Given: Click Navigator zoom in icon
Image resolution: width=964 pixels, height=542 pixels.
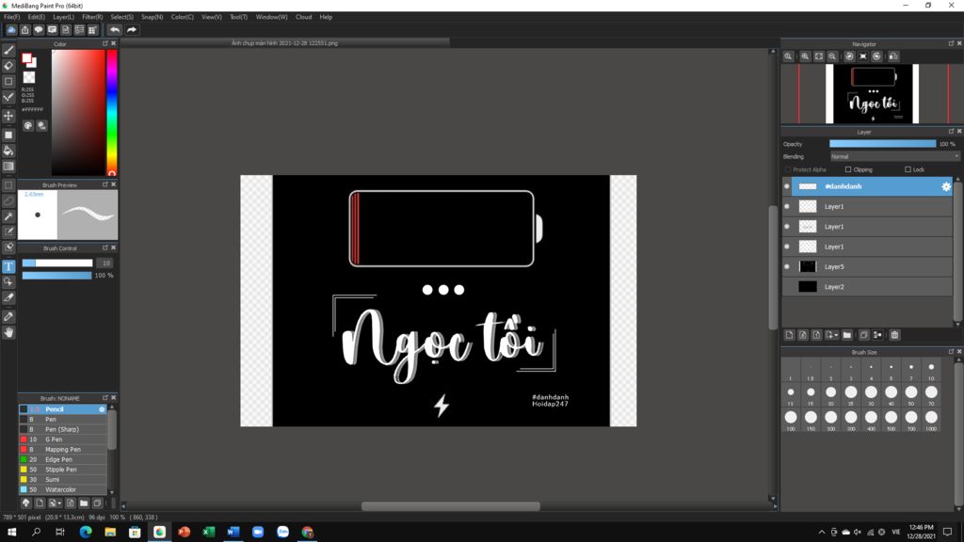Looking at the screenshot, I should click(x=805, y=56).
